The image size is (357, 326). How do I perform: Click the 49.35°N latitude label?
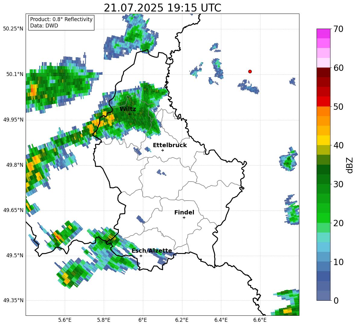(13, 300)
